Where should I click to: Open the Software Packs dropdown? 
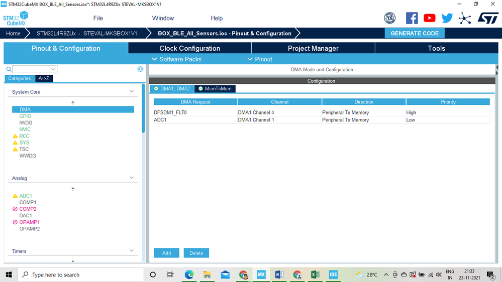pyautogui.click(x=177, y=59)
